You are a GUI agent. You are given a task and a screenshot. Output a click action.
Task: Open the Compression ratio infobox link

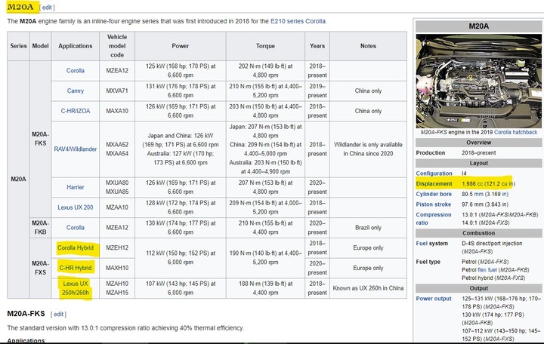point(434,219)
